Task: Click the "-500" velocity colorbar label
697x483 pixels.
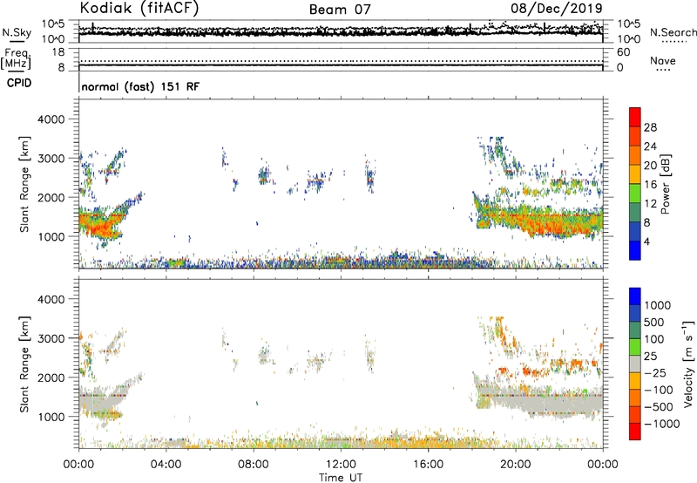Action: pyautogui.click(x=659, y=407)
